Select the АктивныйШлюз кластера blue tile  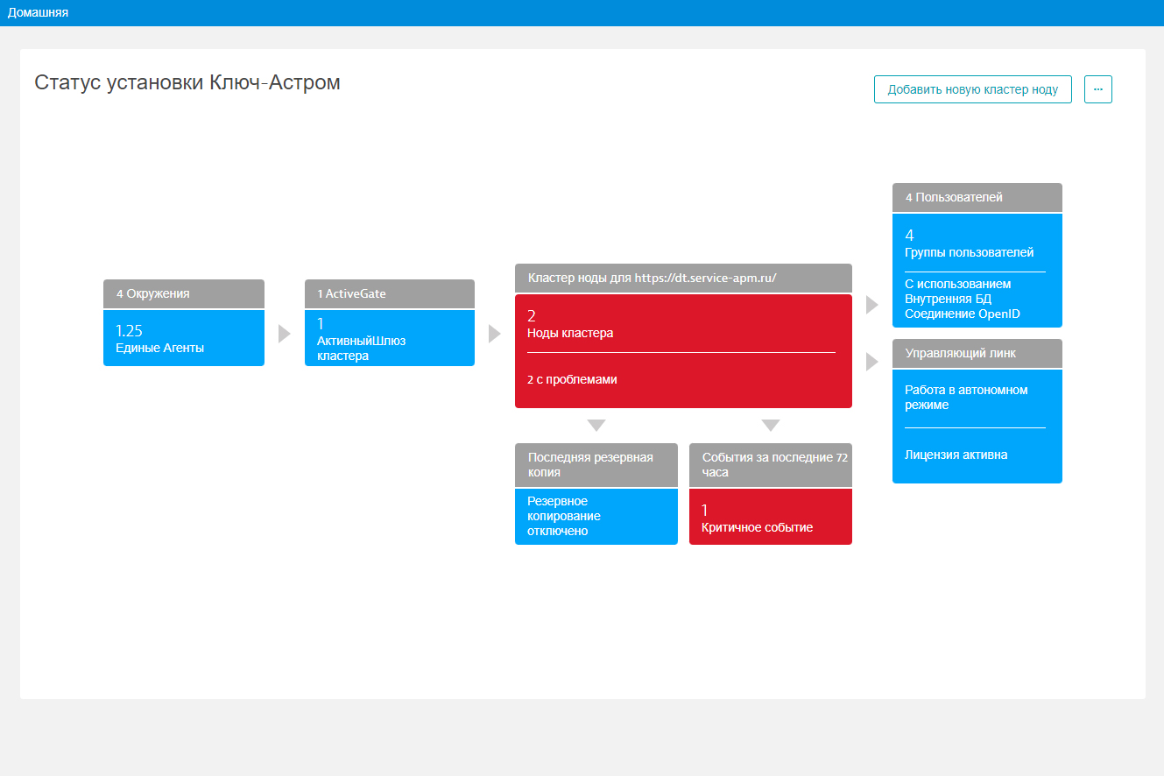(x=389, y=341)
